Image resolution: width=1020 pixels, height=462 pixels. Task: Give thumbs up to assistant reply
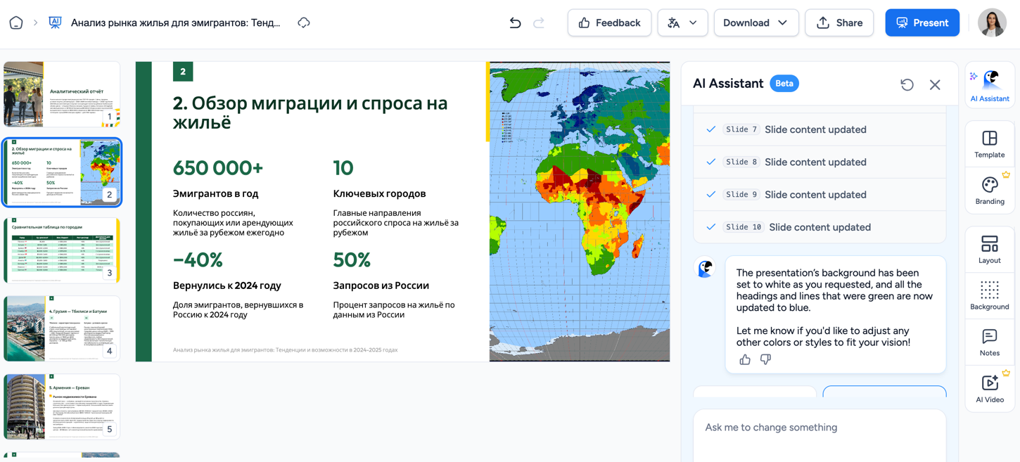coord(745,360)
